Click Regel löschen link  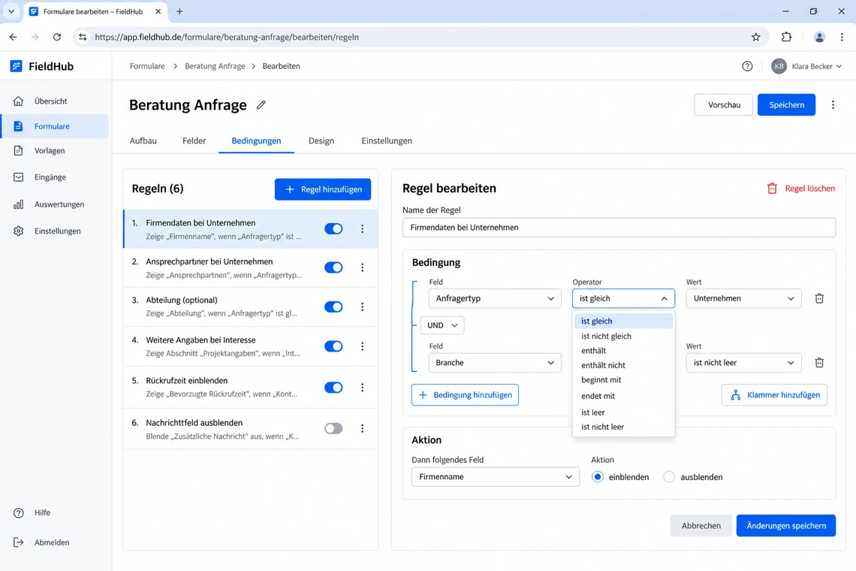(x=801, y=189)
